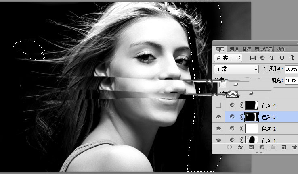Image resolution: width=298 pixels, height=174 pixels.
Task: Hide the 色阶 3 layer
Action: 218,117
